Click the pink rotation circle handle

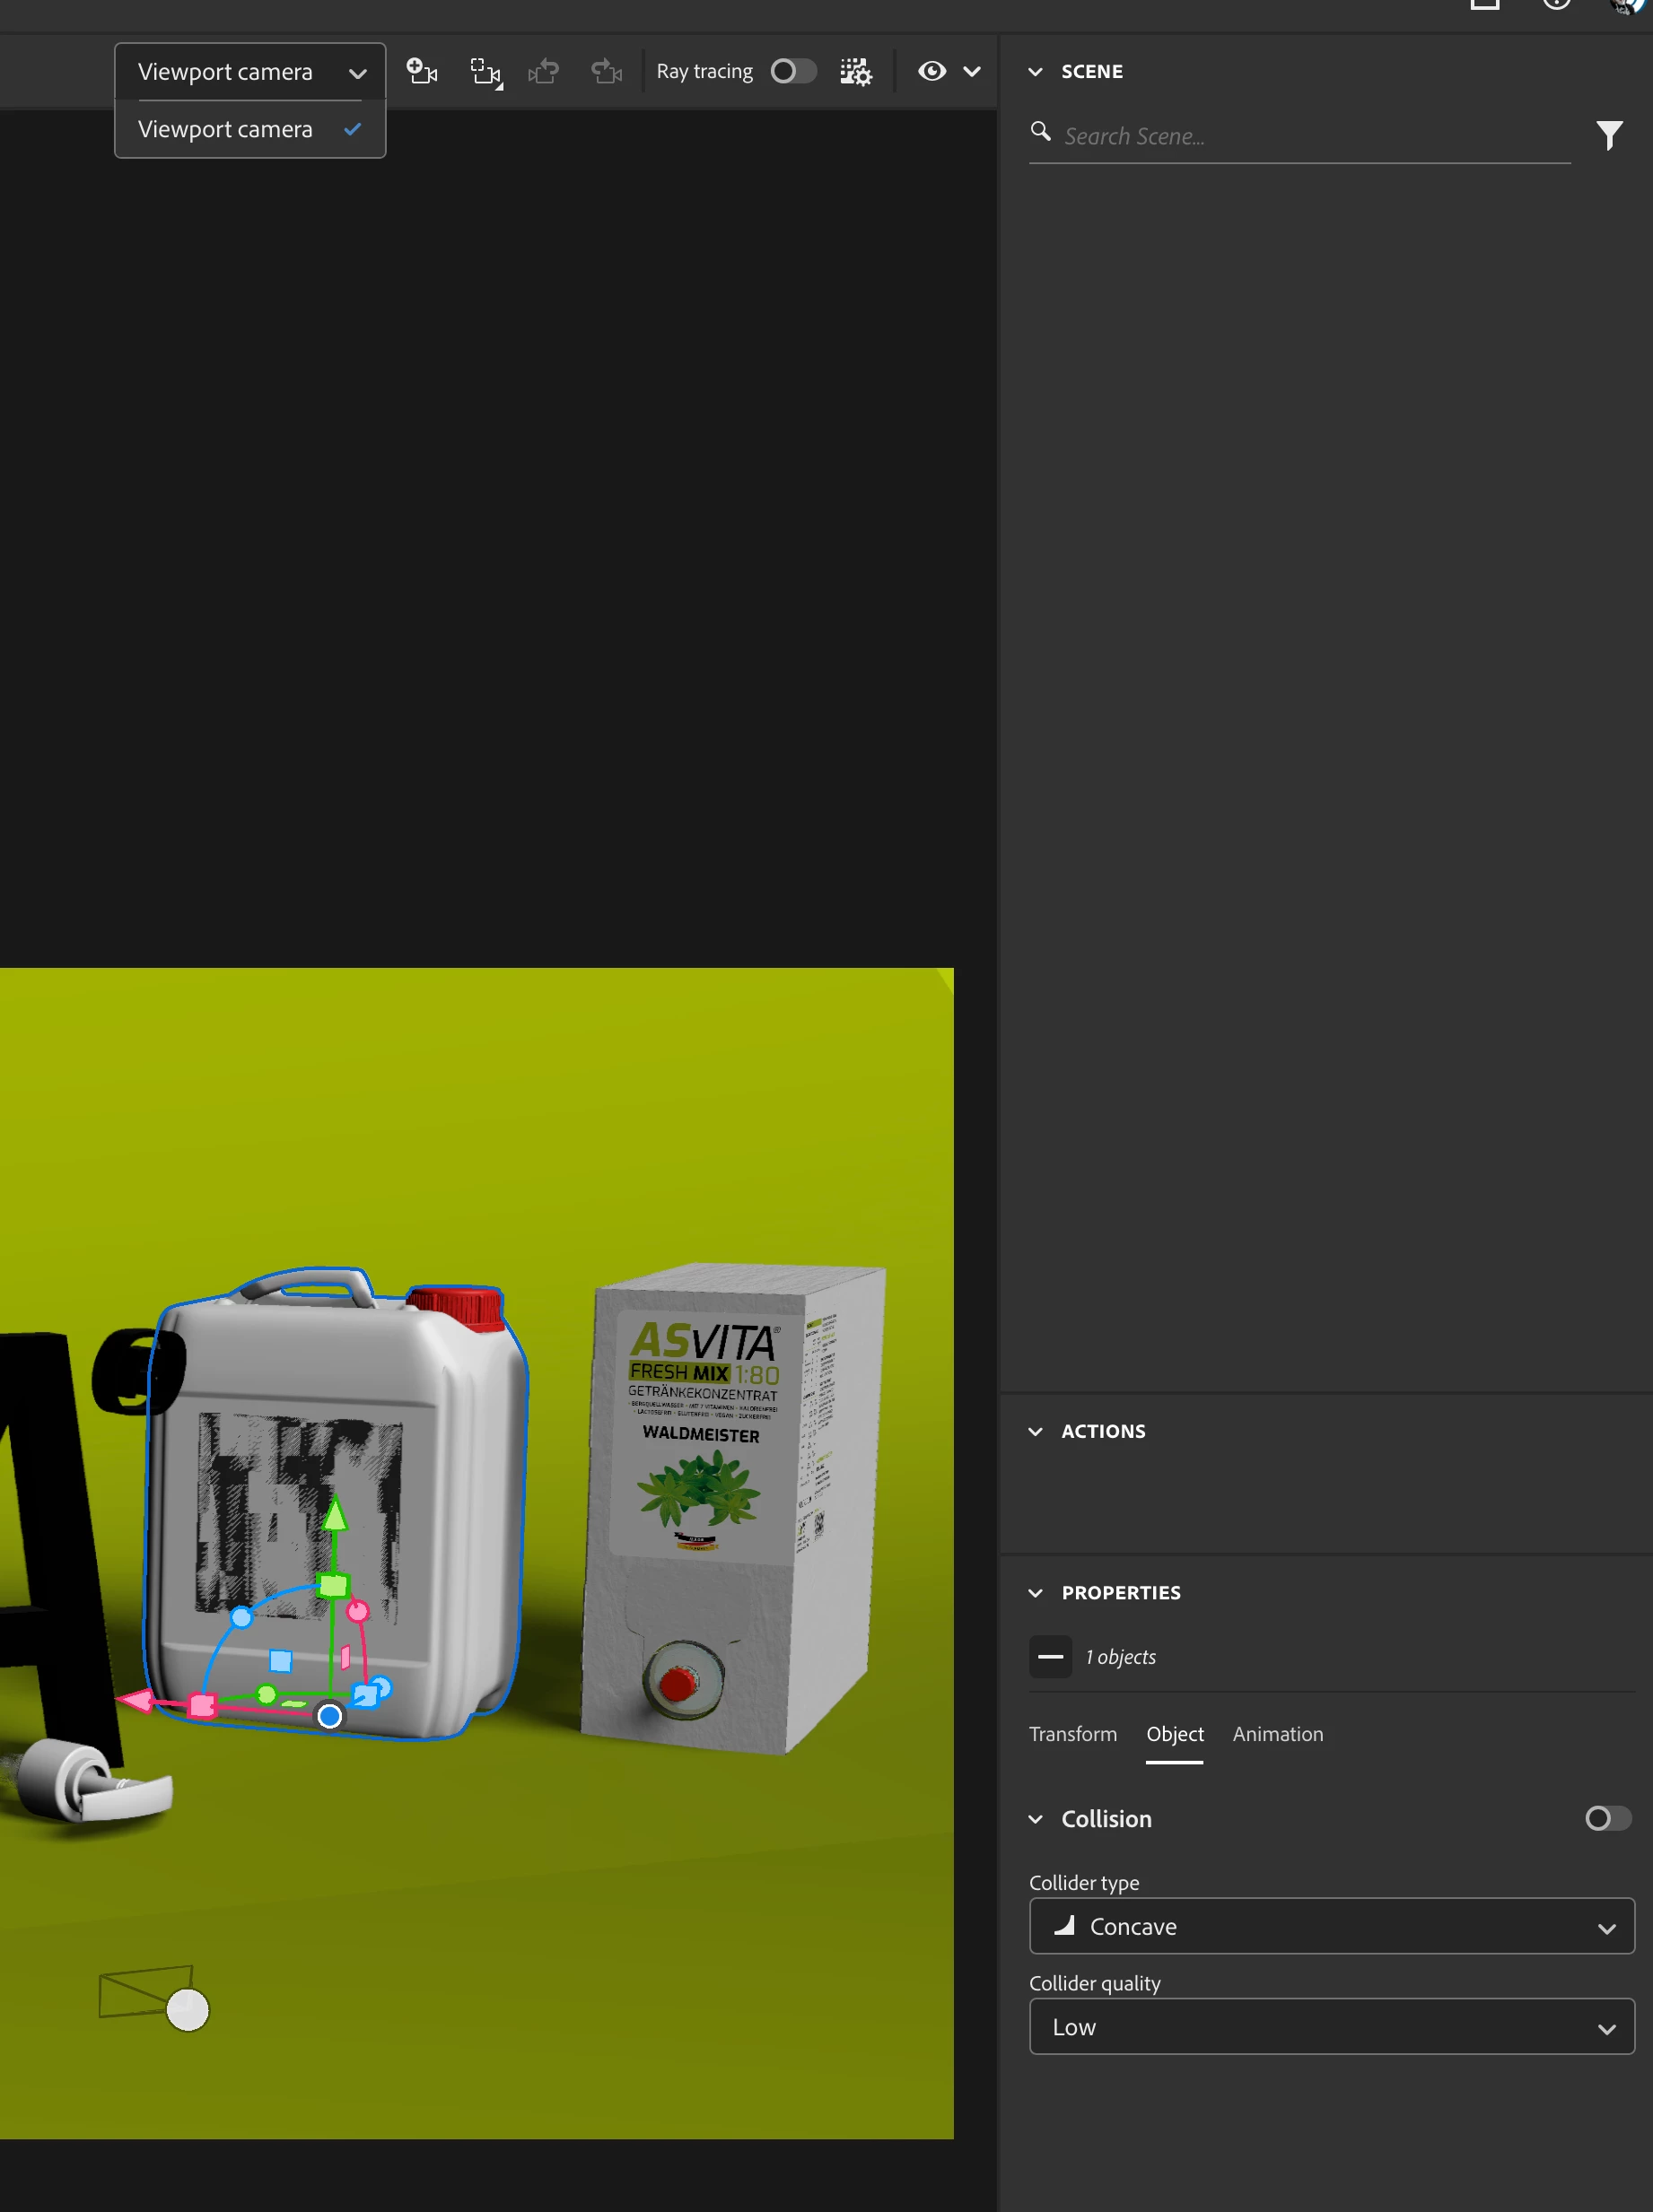coord(357,1611)
